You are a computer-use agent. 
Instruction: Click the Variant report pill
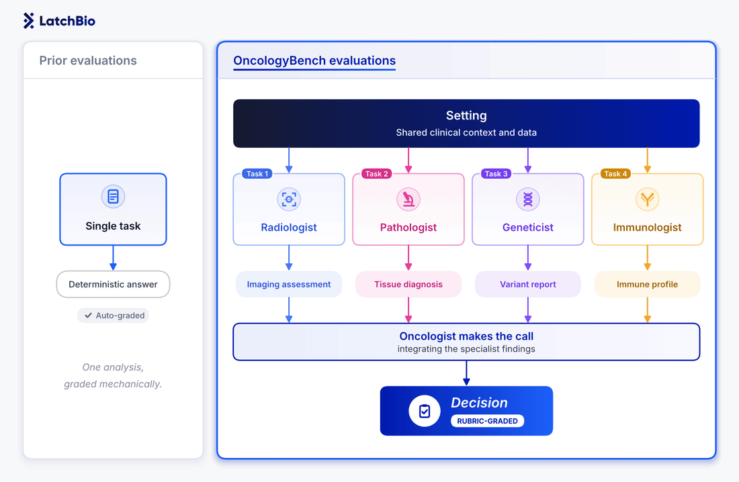528,284
